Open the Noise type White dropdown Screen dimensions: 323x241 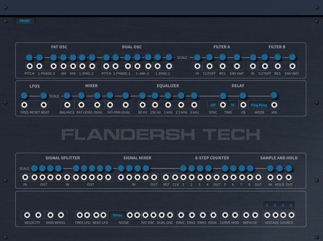[117, 215]
